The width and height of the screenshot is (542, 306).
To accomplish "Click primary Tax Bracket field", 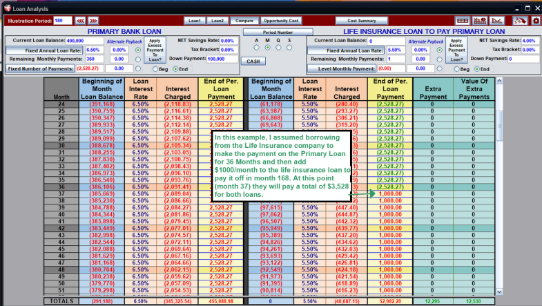I will (x=229, y=50).
